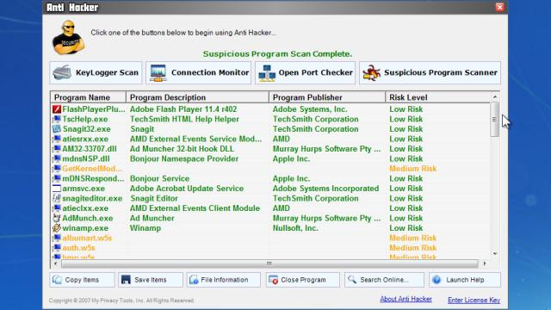
Task: Launch the Suspicious Program Scanner
Action: 430,72
